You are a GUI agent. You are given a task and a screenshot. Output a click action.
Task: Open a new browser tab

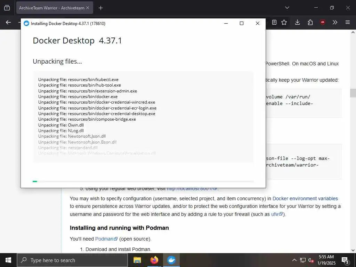(x=100, y=8)
